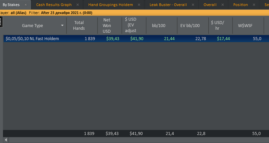Click the horizontal scrollbar left arrow

6,140
